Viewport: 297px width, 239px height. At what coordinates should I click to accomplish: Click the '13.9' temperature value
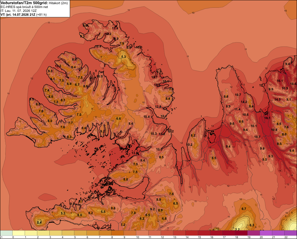click(x=135, y=153)
